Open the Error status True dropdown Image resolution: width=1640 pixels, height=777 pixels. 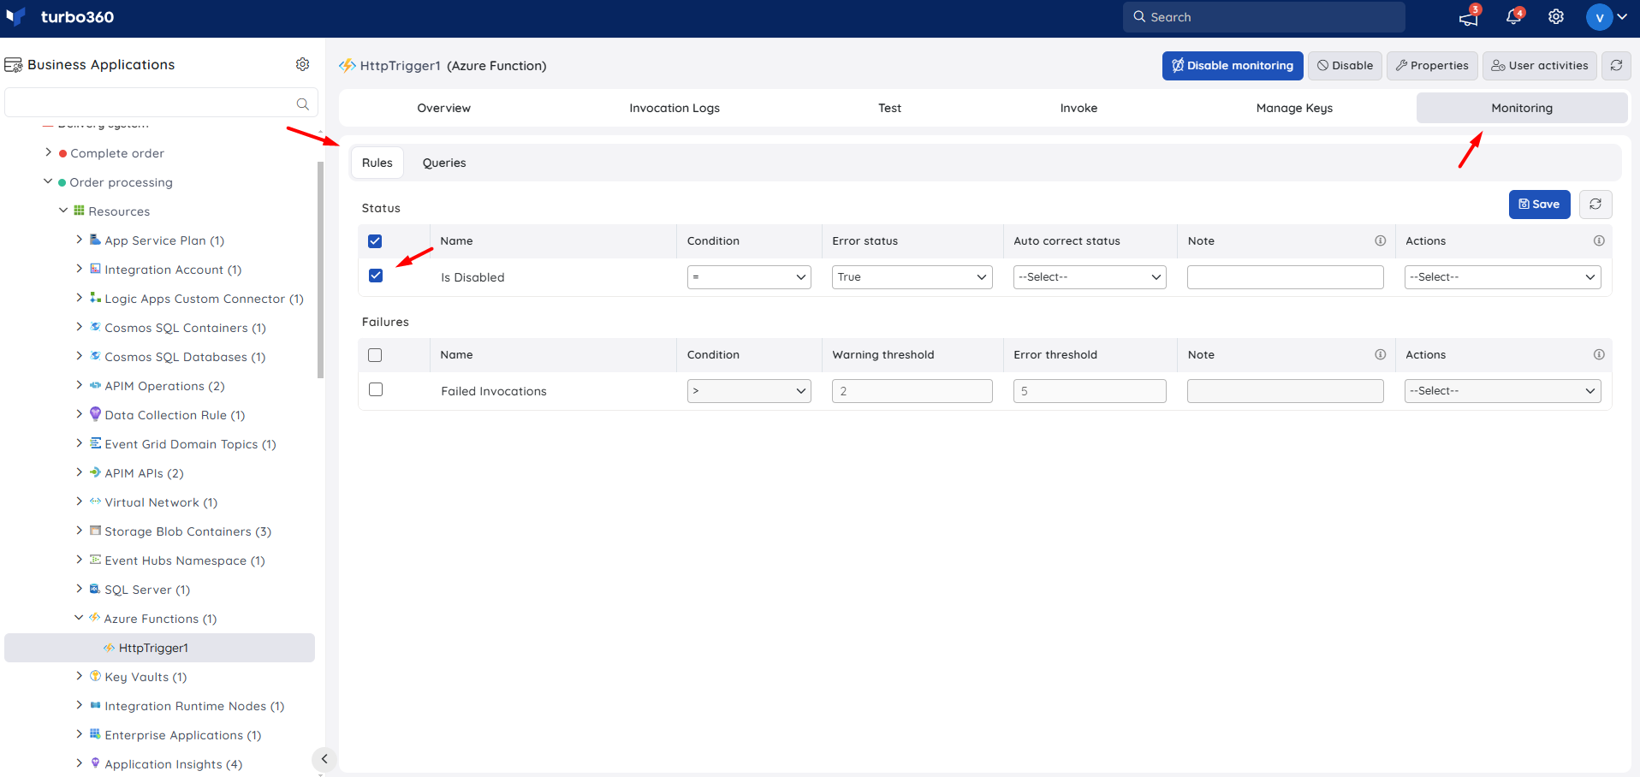pyautogui.click(x=912, y=277)
